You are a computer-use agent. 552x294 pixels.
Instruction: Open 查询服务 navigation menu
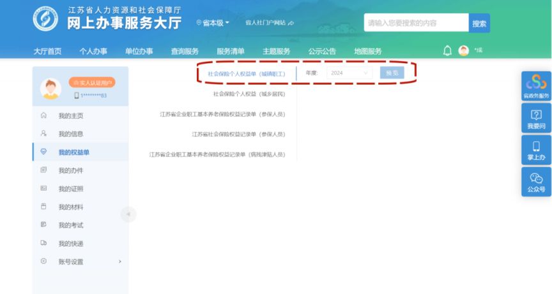pyautogui.click(x=185, y=51)
